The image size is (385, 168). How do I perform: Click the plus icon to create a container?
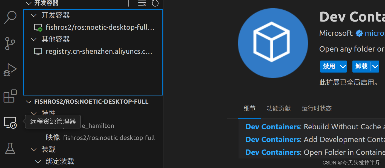[128, 4]
